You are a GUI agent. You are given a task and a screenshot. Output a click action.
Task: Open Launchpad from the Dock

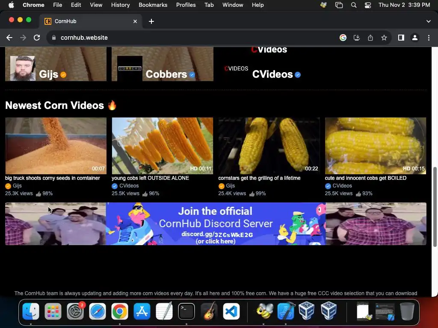(x=53, y=311)
